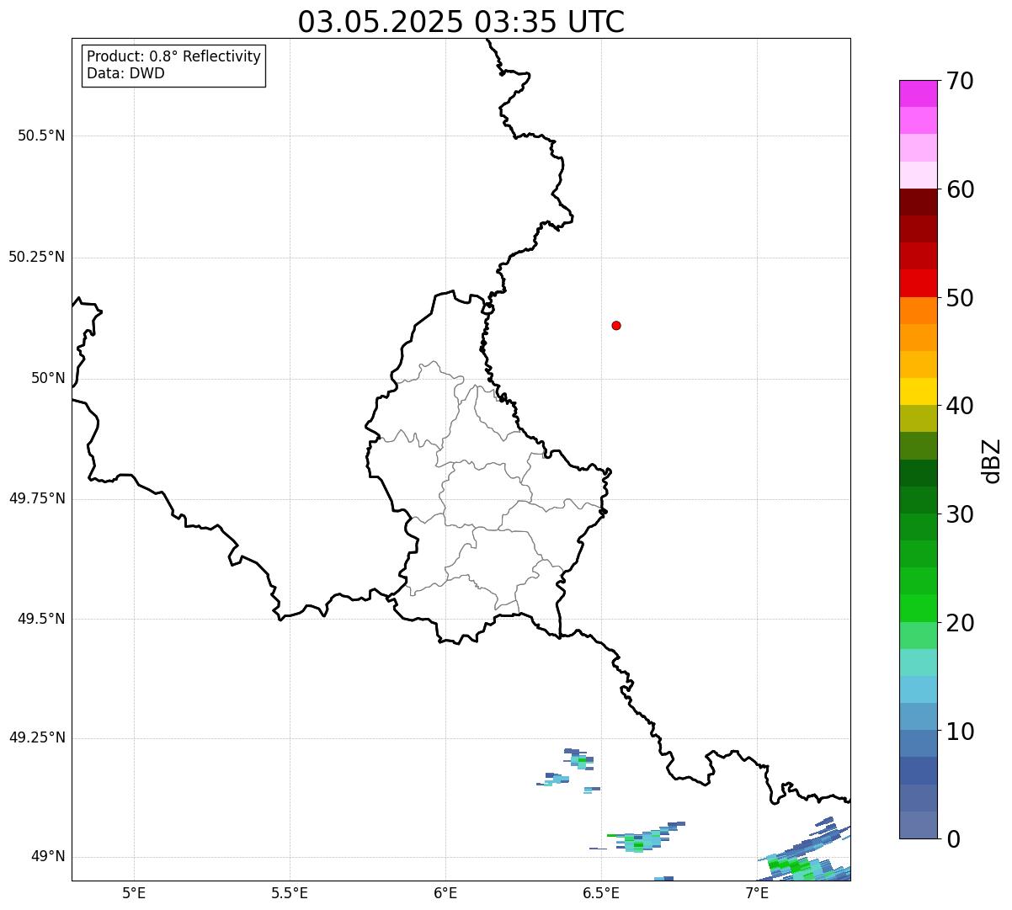Click the dark maroon swatch just below 60 dBZ

918,202
